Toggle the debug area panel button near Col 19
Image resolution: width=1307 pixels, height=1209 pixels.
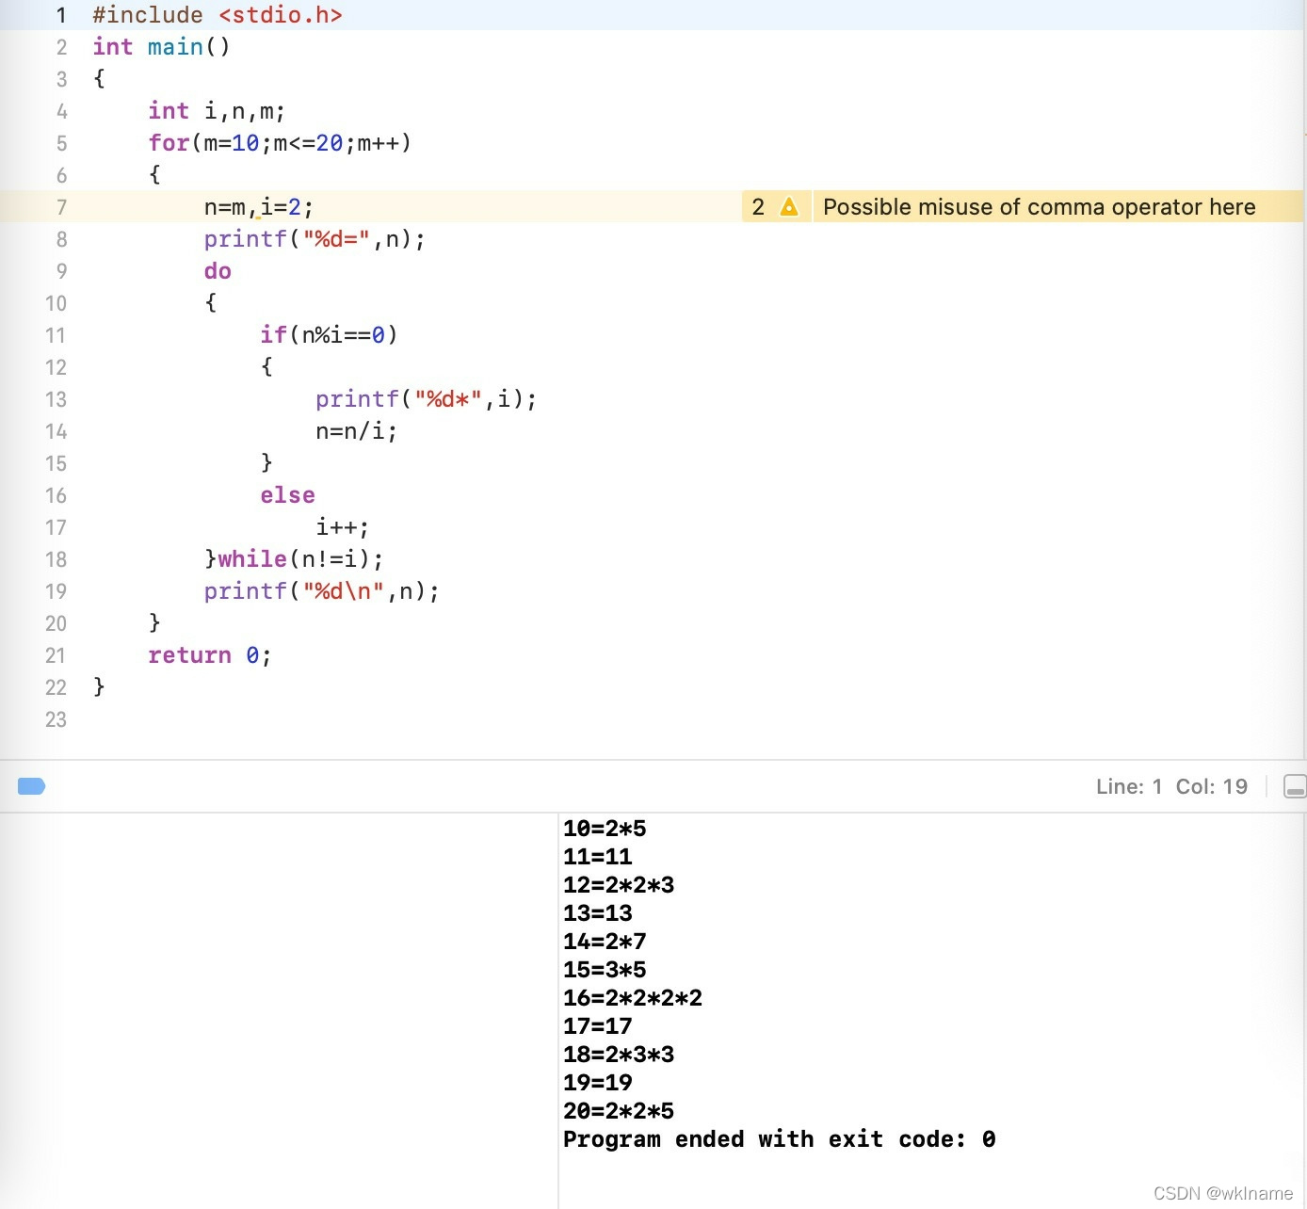(1295, 786)
